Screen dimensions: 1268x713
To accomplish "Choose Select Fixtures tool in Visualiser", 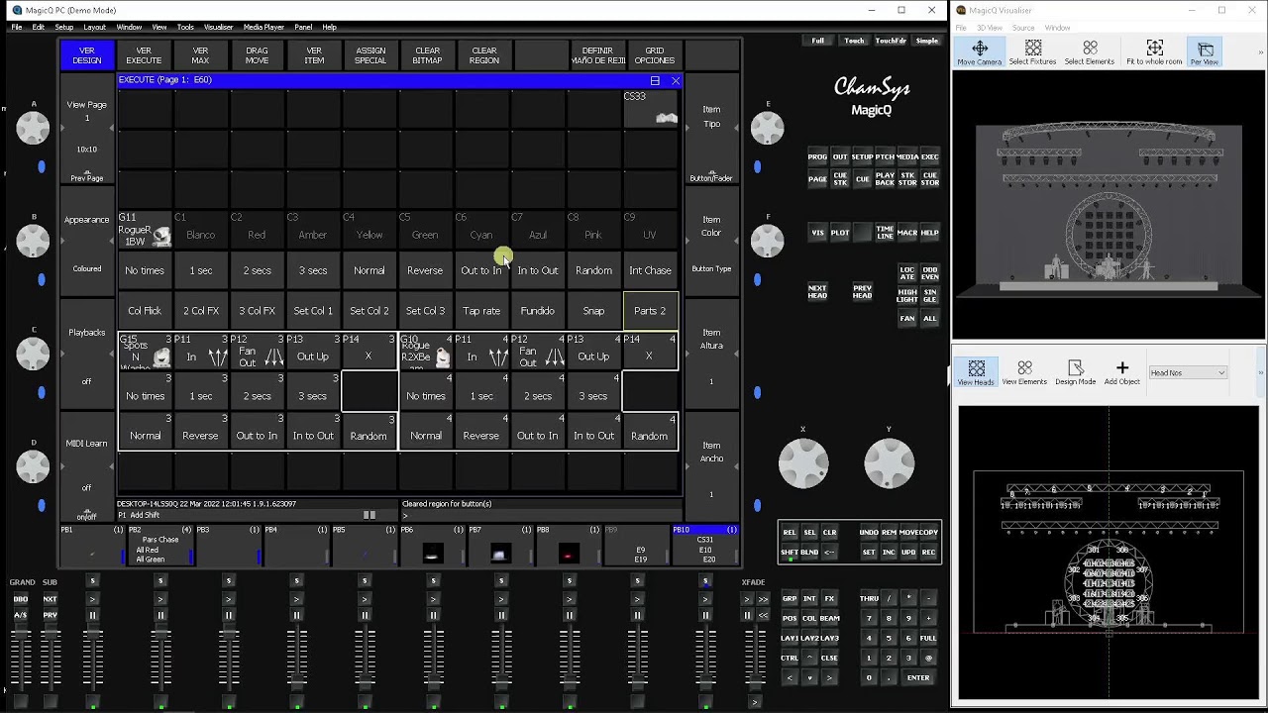I will pos(1032,52).
